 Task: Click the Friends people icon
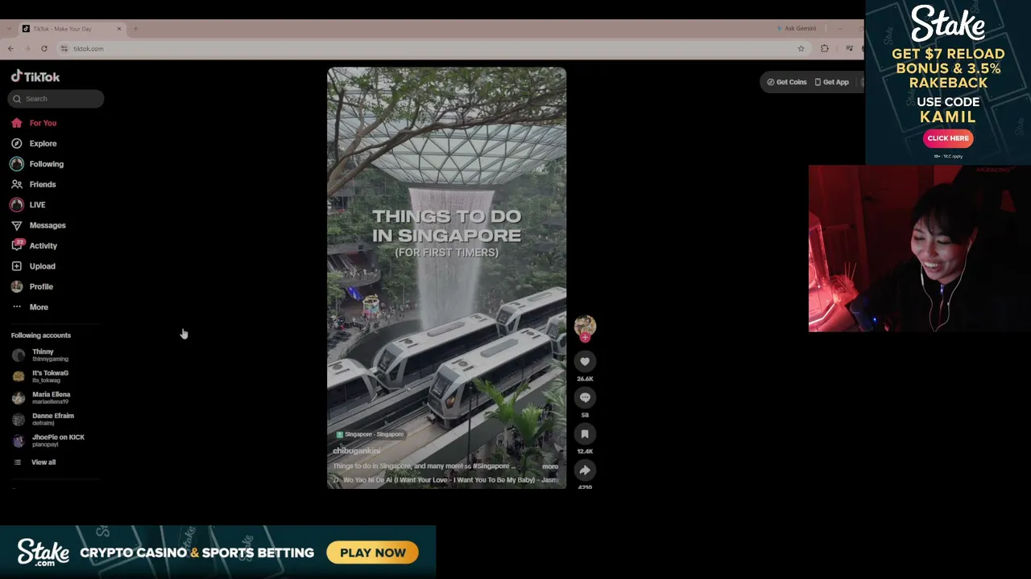point(17,184)
